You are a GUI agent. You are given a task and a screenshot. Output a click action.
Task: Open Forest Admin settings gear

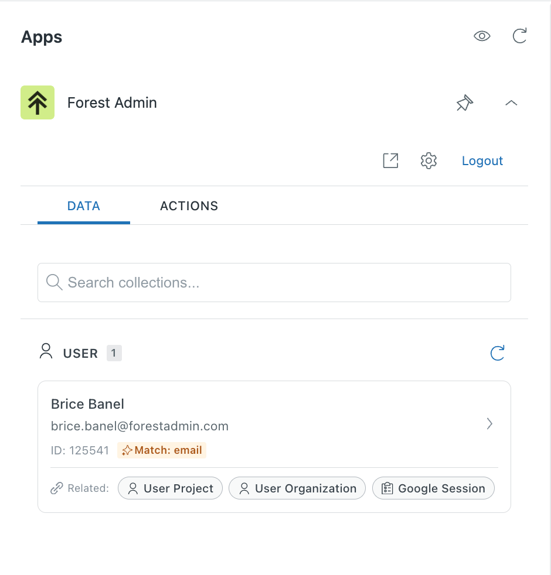[x=428, y=160]
